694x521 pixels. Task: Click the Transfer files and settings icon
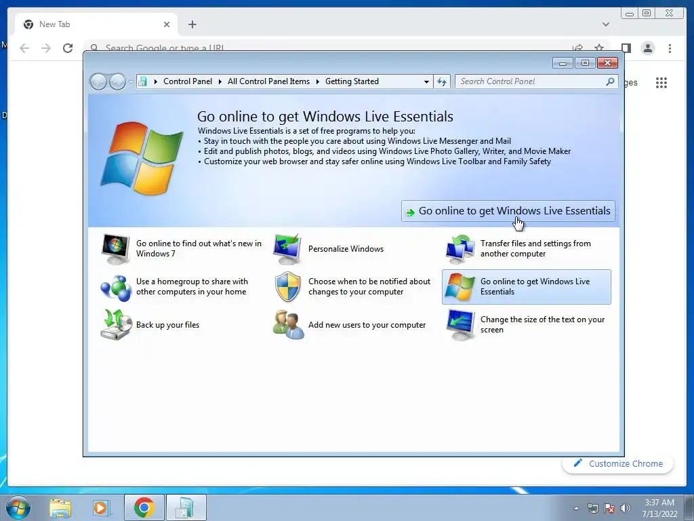pyautogui.click(x=460, y=249)
